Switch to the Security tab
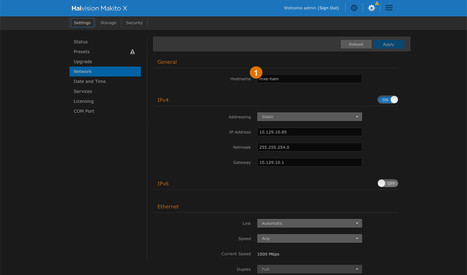The image size is (467, 275). 134,23
